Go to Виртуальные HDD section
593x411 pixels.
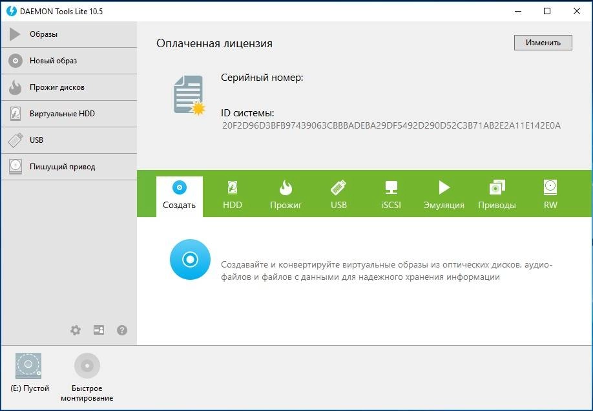[x=69, y=114]
